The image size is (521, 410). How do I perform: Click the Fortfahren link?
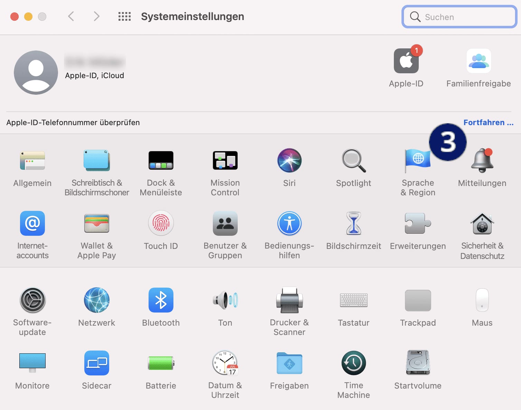[x=489, y=122]
